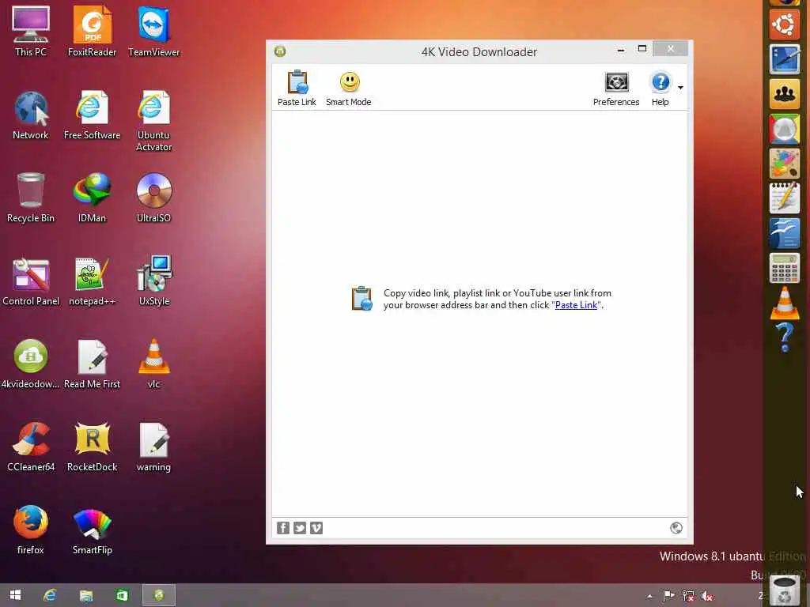The height and width of the screenshot is (607, 810).
Task: Open the Vimeo icon in the footer
Action: click(316, 527)
